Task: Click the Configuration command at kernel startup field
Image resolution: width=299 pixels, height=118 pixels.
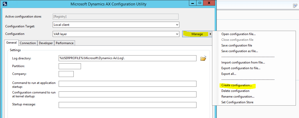Action: (x=128, y=94)
